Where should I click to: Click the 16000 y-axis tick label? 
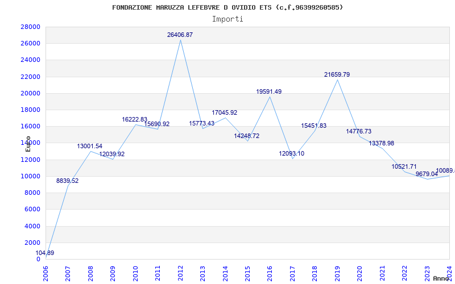click(30, 126)
